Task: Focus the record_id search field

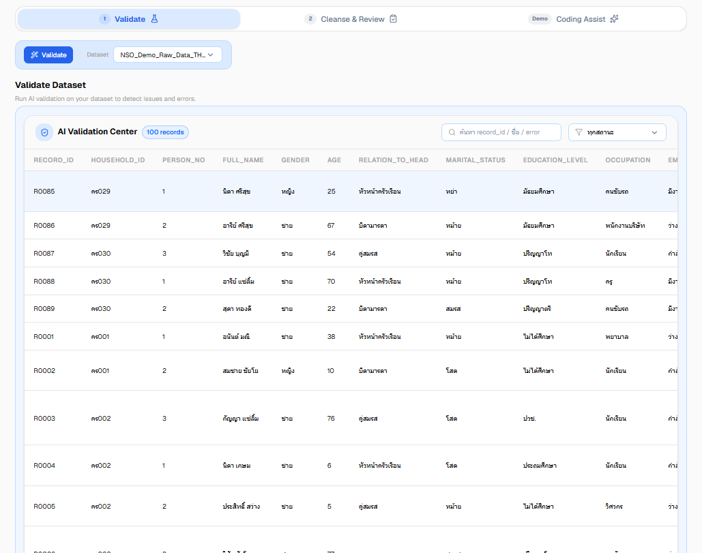Action: pyautogui.click(x=501, y=132)
